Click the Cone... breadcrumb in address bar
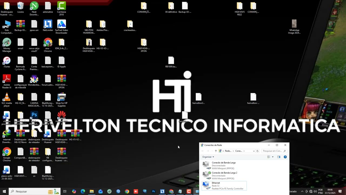The height and width of the screenshot is (195, 346). click(x=239, y=151)
